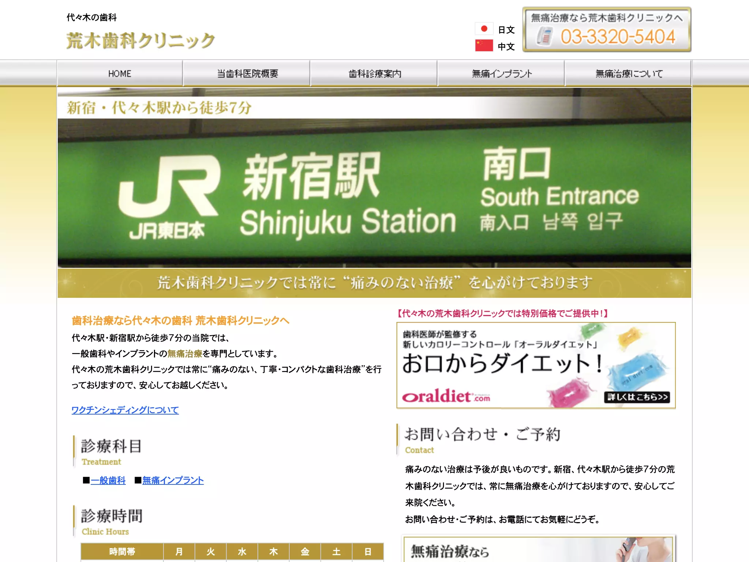Click the Chinese flag icon
Screen dimensions: 749x562
tap(484, 45)
